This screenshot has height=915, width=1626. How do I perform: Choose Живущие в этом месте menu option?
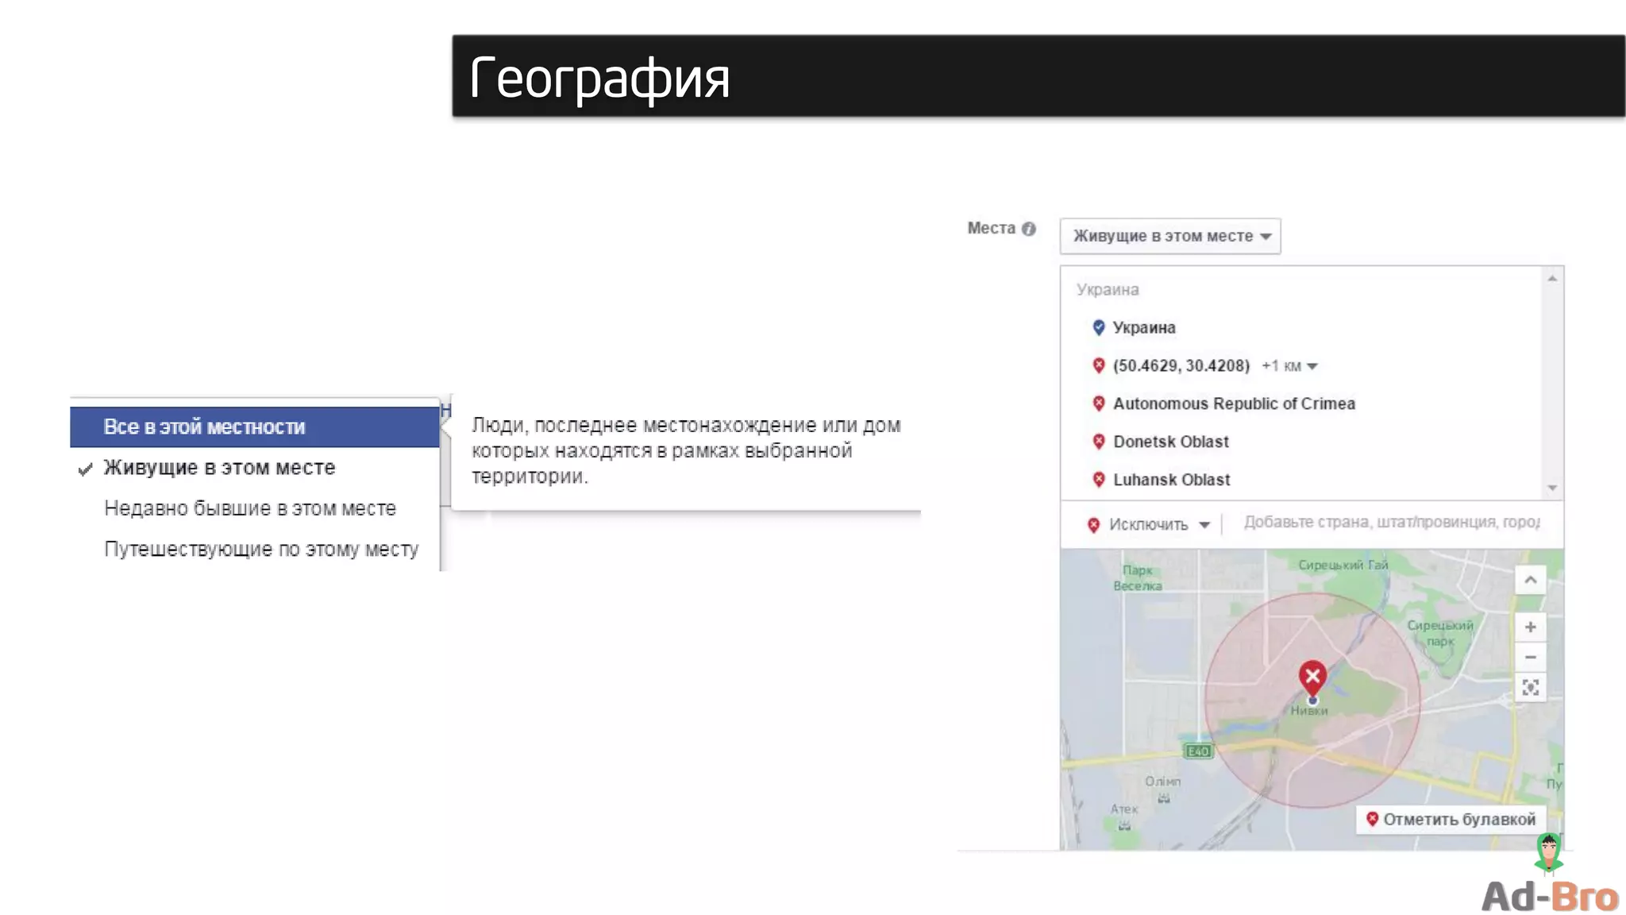pos(255,468)
